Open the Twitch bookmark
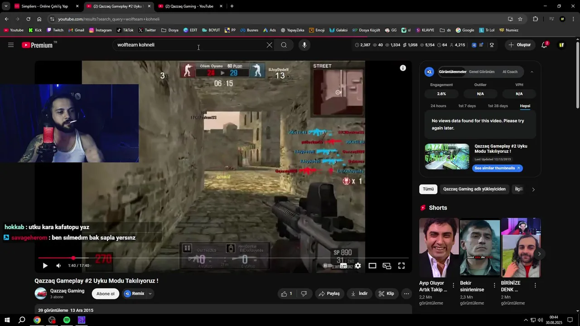 click(55, 30)
